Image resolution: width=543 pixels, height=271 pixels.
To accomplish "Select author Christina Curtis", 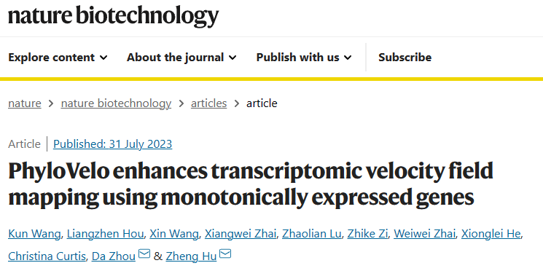I will pos(47,256).
